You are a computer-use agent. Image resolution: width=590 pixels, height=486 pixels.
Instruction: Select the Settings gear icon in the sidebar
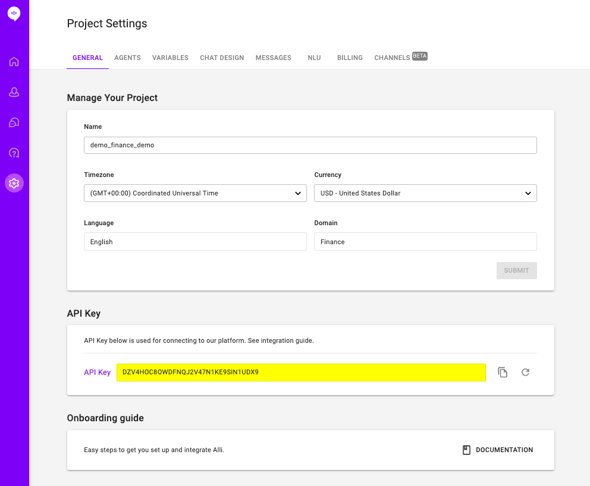[x=14, y=183]
